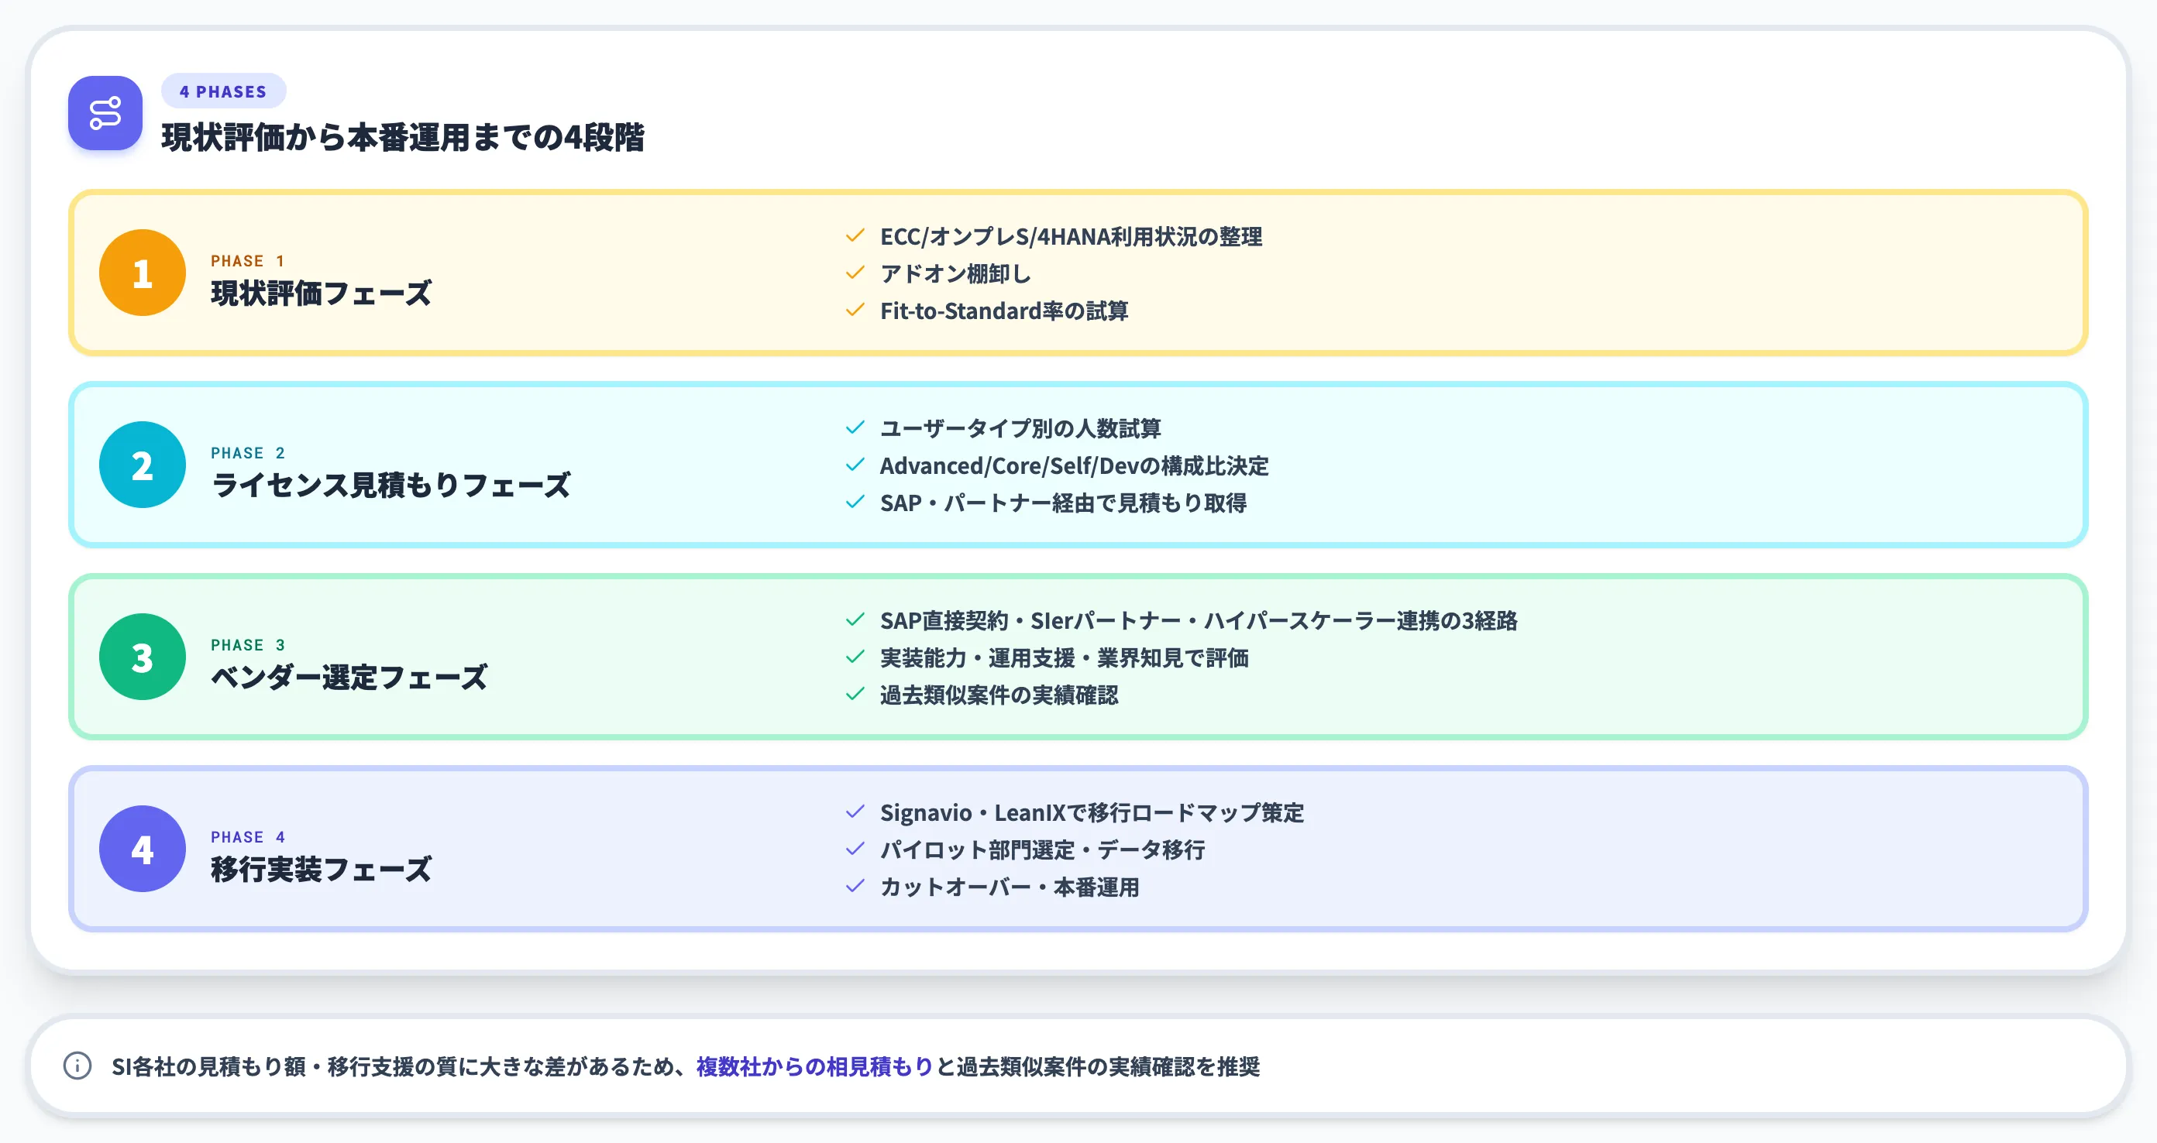
Task: Select the title 現状評価フェーズ
Action: [x=322, y=293]
